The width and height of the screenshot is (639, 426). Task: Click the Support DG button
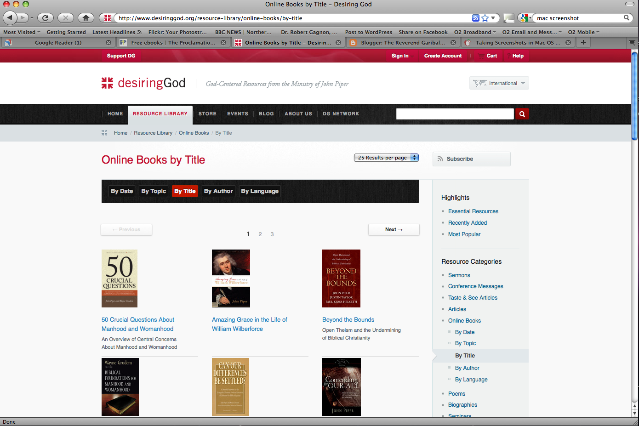coord(121,56)
